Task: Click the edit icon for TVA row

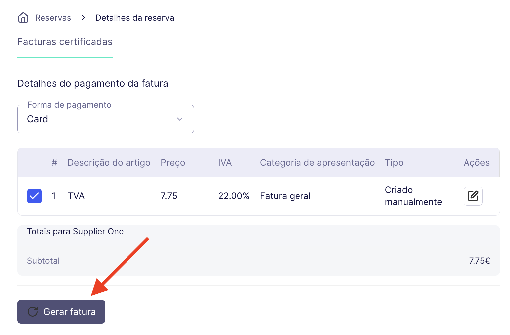Action: tap(473, 196)
